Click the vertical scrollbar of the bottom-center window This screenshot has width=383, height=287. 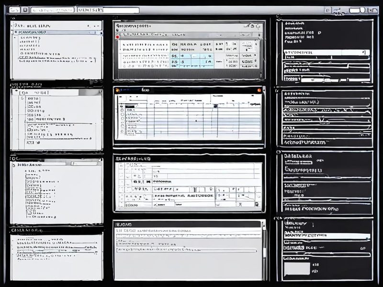click(264, 250)
